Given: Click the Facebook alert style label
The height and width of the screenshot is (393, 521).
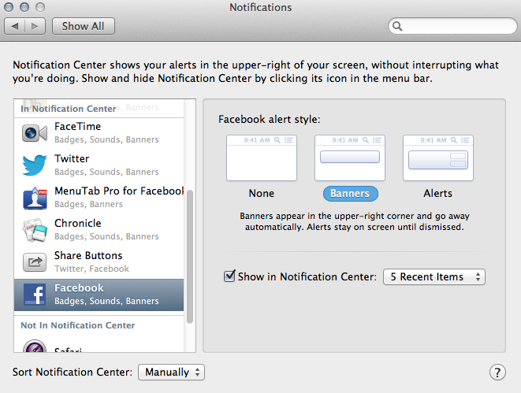Looking at the screenshot, I should [x=269, y=119].
